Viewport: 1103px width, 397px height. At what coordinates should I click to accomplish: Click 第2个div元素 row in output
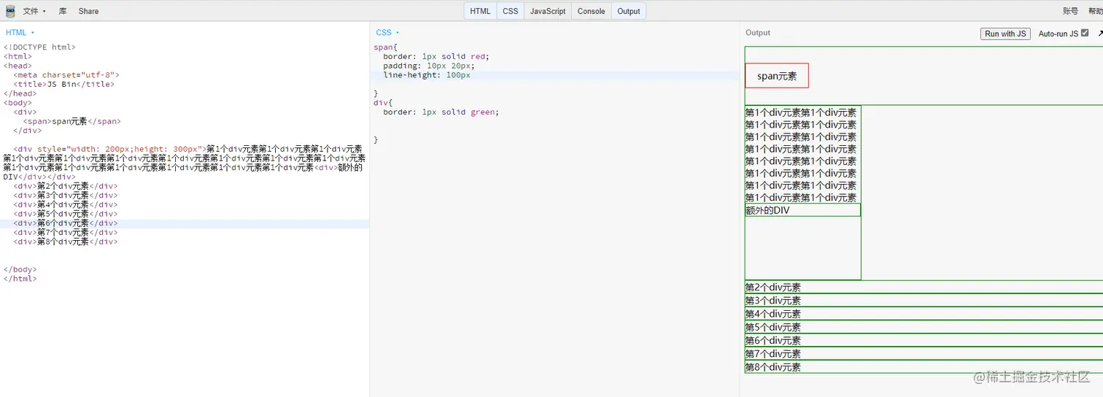pos(924,287)
